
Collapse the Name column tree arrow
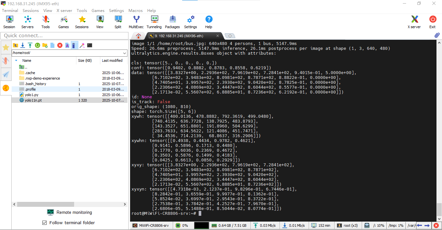(x=16, y=60)
